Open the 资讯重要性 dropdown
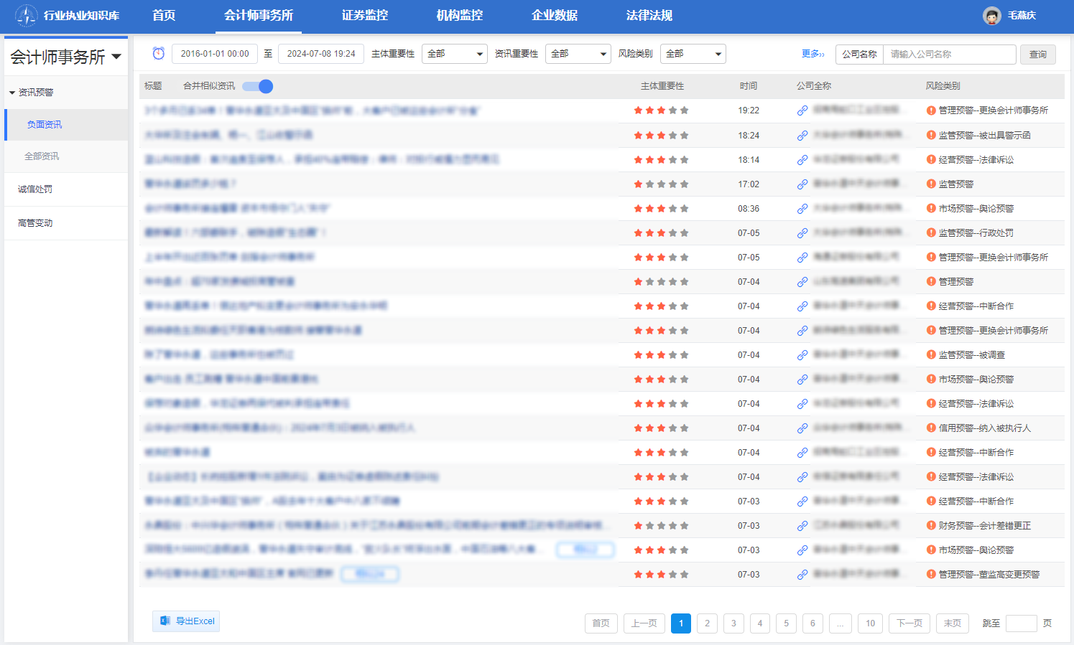 (x=578, y=54)
